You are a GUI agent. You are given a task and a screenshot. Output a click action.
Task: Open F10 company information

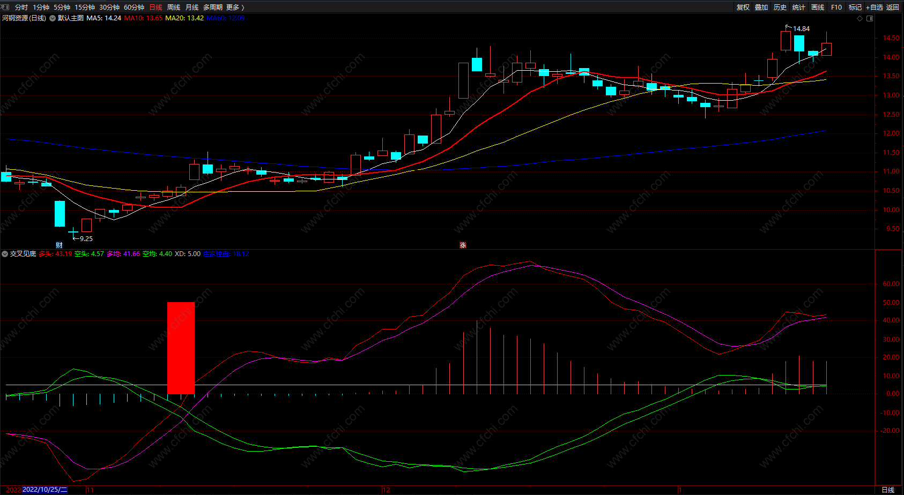pos(836,7)
